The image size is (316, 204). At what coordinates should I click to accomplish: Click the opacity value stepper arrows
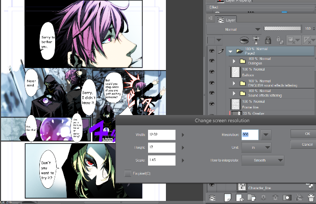(x=314, y=29)
